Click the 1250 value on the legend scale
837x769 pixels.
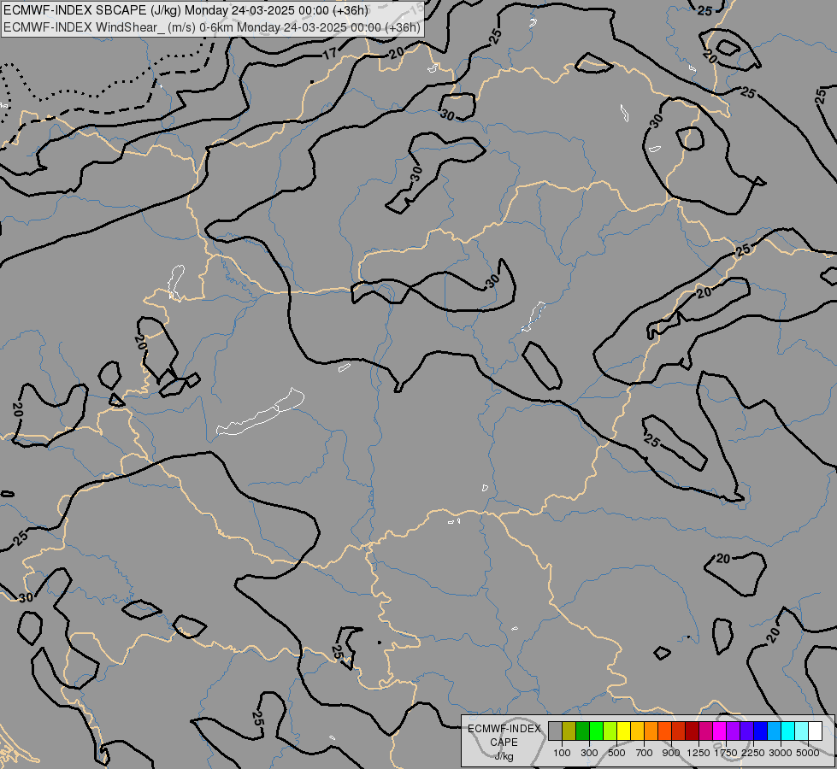coord(698,753)
